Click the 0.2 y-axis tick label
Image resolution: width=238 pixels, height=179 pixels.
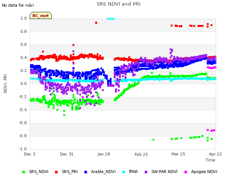(x=23, y=71)
